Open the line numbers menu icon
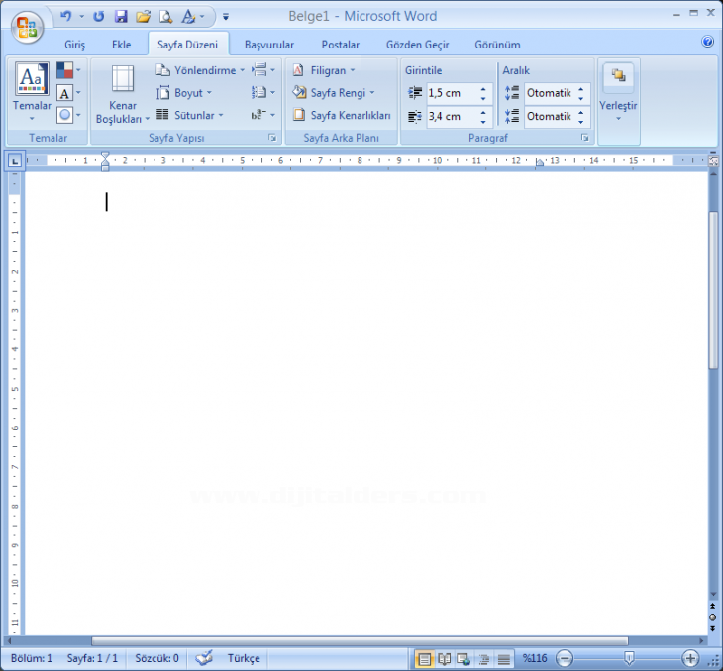The image size is (723, 671). click(263, 93)
